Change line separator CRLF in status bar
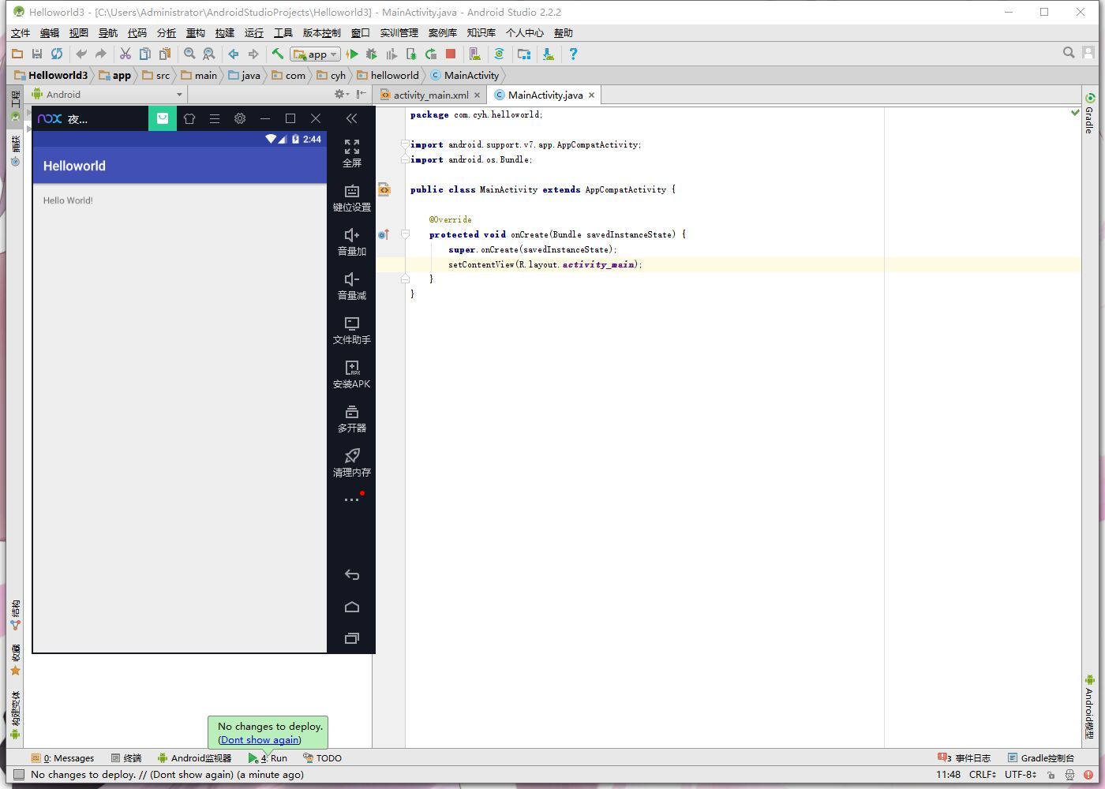This screenshot has height=789, width=1105. [983, 774]
